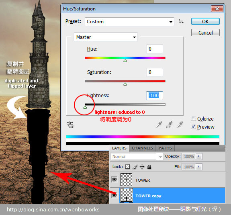The image size is (231, 215).
Task: Select the TOWER layer name
Action: click(143, 180)
